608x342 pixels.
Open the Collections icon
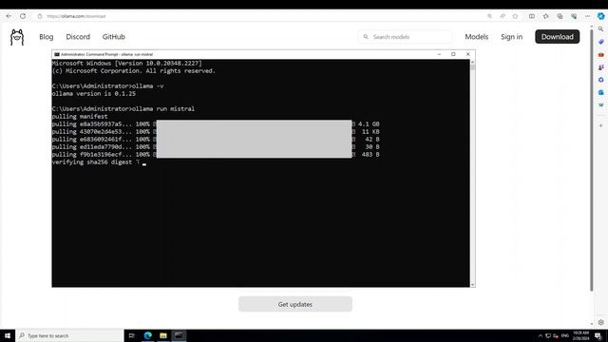coord(560,16)
